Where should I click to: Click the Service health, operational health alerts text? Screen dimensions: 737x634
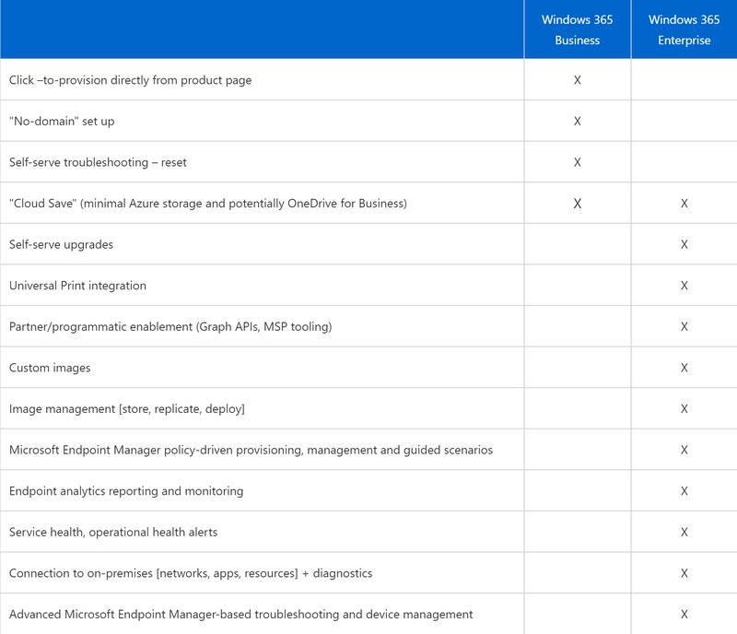[x=113, y=533]
